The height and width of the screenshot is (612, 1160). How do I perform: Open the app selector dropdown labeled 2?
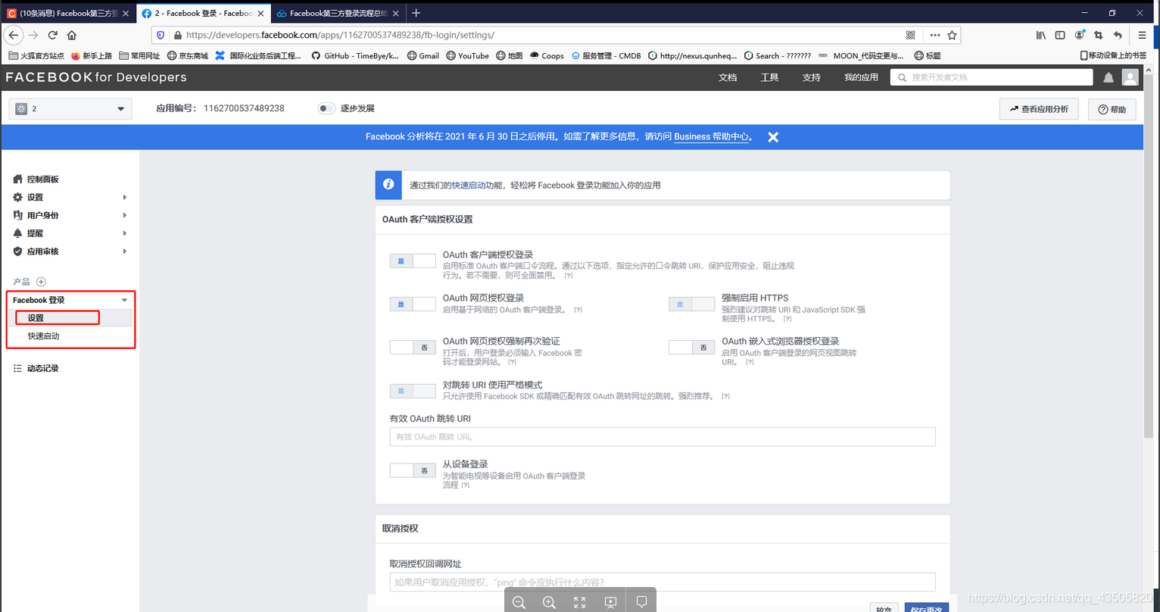70,109
